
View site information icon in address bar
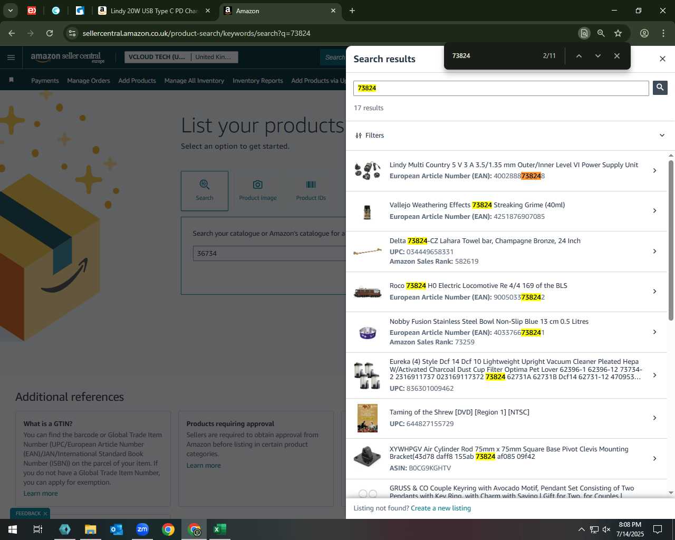pyautogui.click(x=73, y=33)
